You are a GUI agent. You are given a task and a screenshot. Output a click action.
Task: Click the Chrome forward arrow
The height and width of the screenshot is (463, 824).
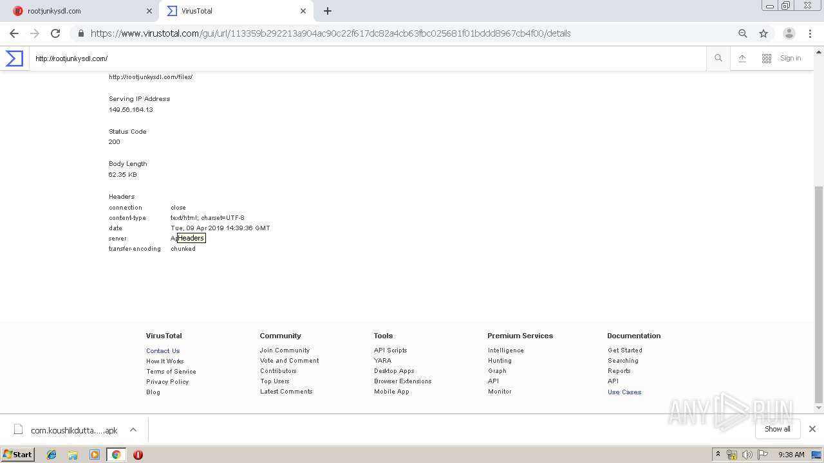coord(35,33)
